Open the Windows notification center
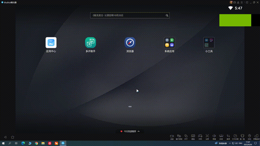Viewport: 260px width, 146px height. coord(255,143)
